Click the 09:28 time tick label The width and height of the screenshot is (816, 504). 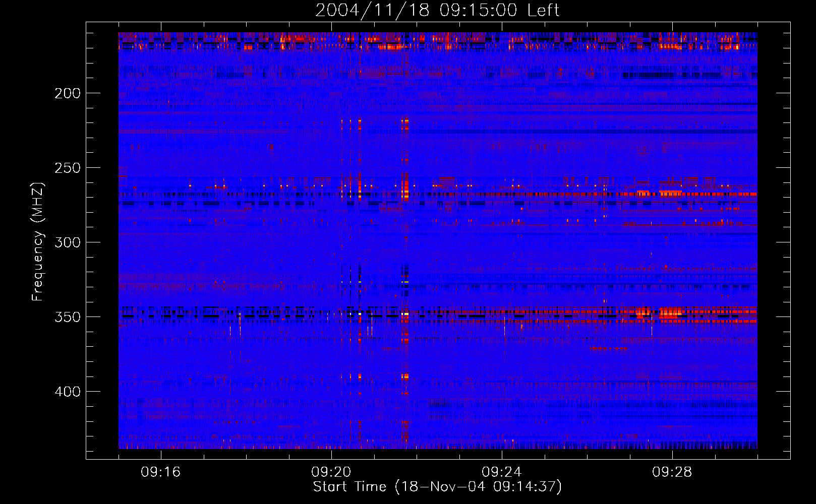(672, 472)
